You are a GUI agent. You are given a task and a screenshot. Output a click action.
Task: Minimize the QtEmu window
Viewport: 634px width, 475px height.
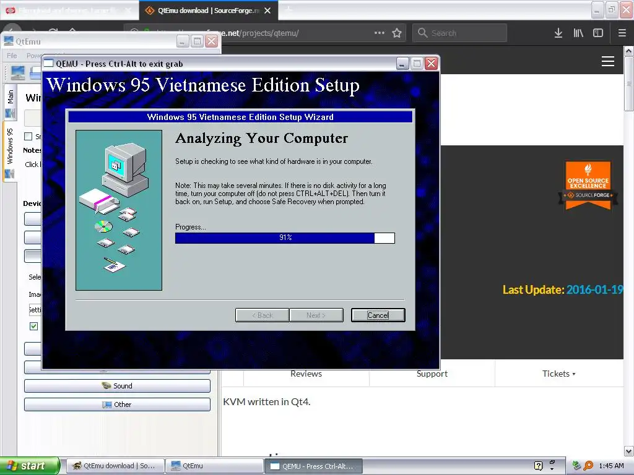click(x=183, y=41)
